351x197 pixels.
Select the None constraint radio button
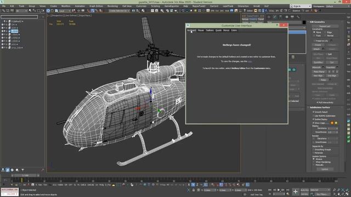(314, 32)
